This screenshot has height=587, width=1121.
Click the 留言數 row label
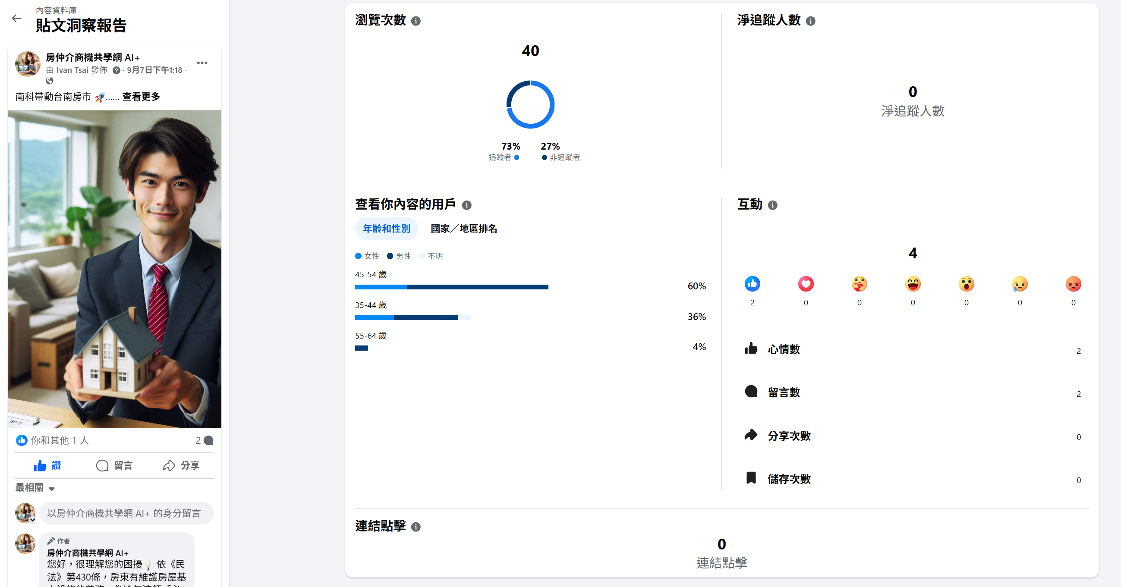coord(784,392)
